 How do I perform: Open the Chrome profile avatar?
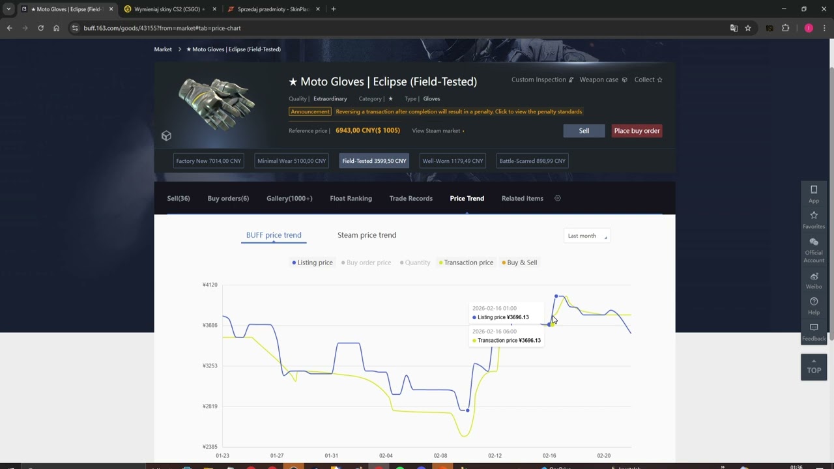[x=809, y=28]
